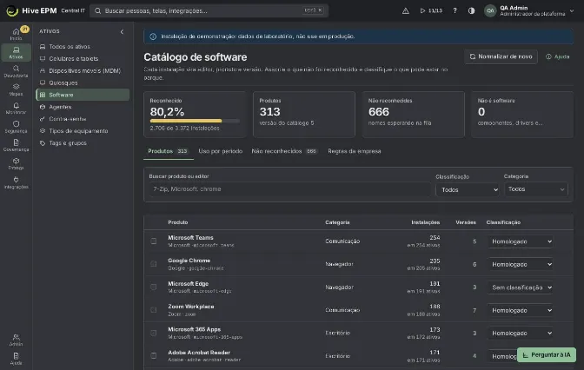The image size is (584, 370).
Task: Switch to the Produtos tab
Action: point(168,151)
